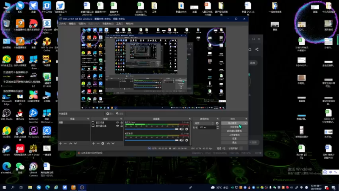This screenshot has width=339, height=191.
Task: Expand arrow on the Stop Streaming button
Action: pyautogui.click(x=245, y=123)
